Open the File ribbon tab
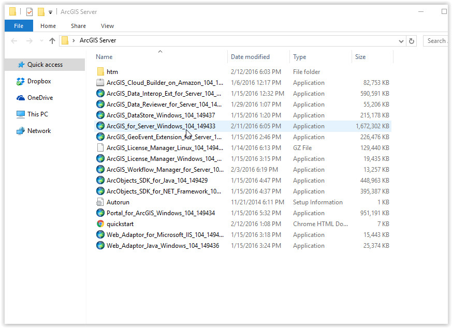This screenshot has height=328, width=452. click(19, 26)
